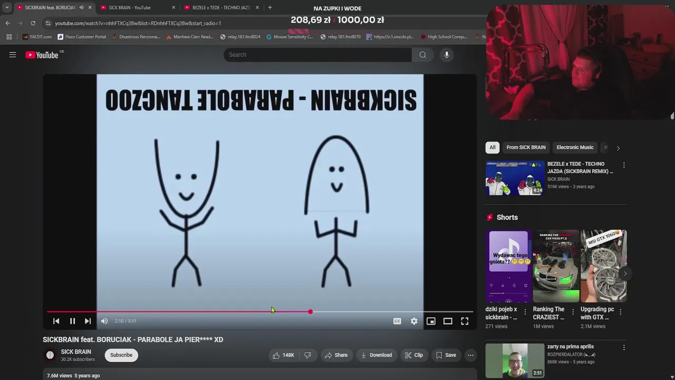This screenshot has height=380, width=675.
Task: Open options for dziki pojeb short
Action: (x=525, y=312)
